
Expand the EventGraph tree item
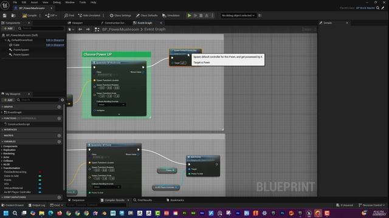click(2, 113)
